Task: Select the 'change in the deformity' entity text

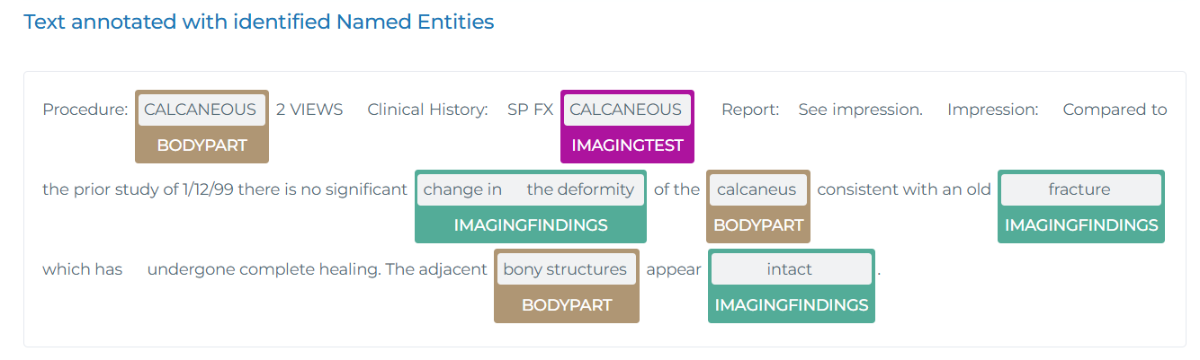Action: [x=529, y=189]
